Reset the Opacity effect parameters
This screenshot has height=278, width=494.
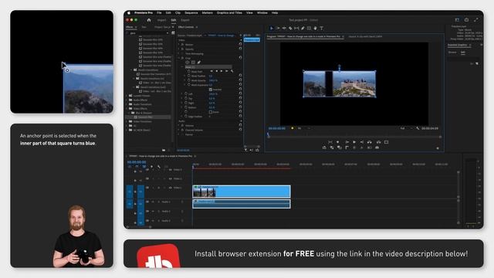coord(240,49)
